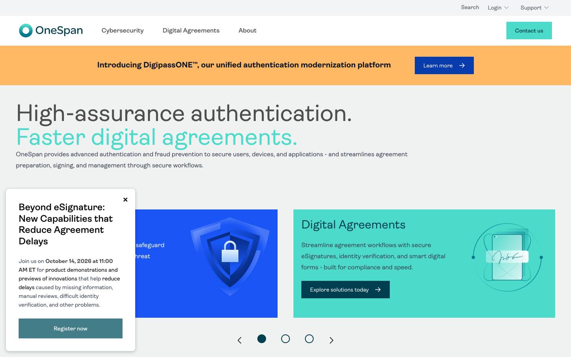Click the 'Faster digital agreements.' headline
Image resolution: width=571 pixels, height=357 pixels.
(x=157, y=137)
